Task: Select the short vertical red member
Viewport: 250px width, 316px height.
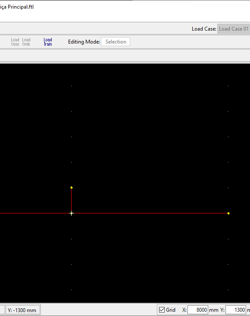Action: [x=71, y=200]
